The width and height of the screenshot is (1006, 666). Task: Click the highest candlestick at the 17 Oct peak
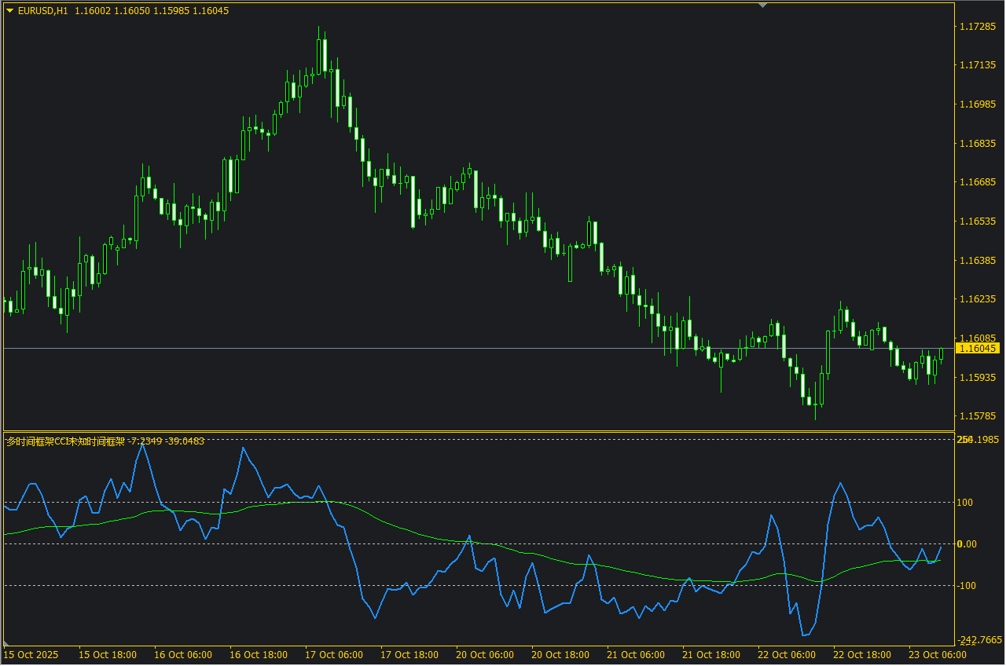tap(321, 55)
